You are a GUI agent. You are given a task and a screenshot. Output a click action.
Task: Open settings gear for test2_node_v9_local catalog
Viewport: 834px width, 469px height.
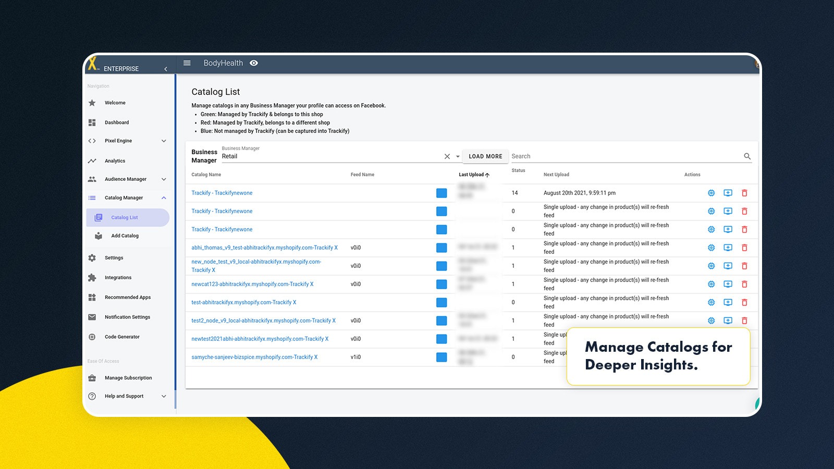tap(711, 320)
